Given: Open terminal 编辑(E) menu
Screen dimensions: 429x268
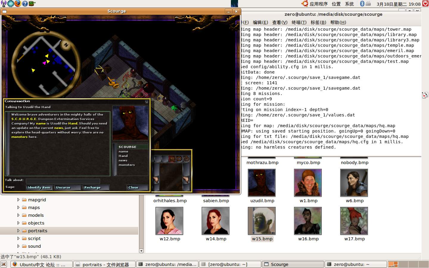Looking at the screenshot, I should pyautogui.click(x=260, y=22).
